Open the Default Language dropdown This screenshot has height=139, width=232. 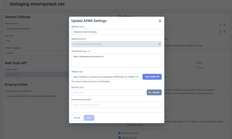click(x=37, y=53)
